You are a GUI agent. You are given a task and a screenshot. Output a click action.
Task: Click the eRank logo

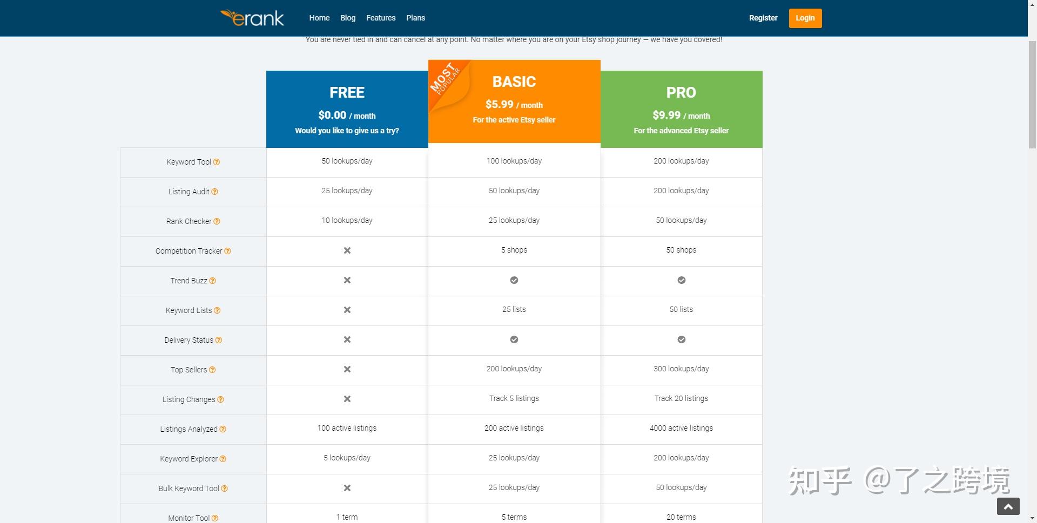pos(252,18)
